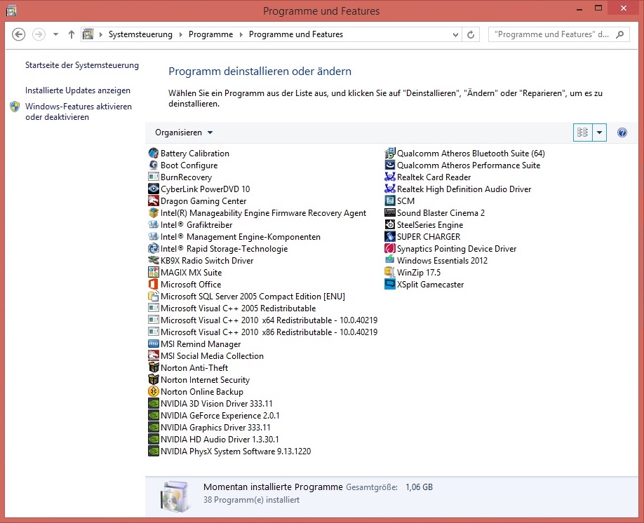Select Microsoft SQL Server 2005 Compact Edition entry
The height and width of the screenshot is (523, 644).
pyautogui.click(x=247, y=296)
